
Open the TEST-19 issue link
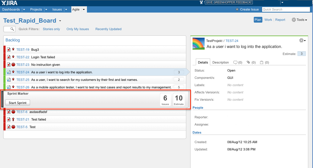[23, 49]
